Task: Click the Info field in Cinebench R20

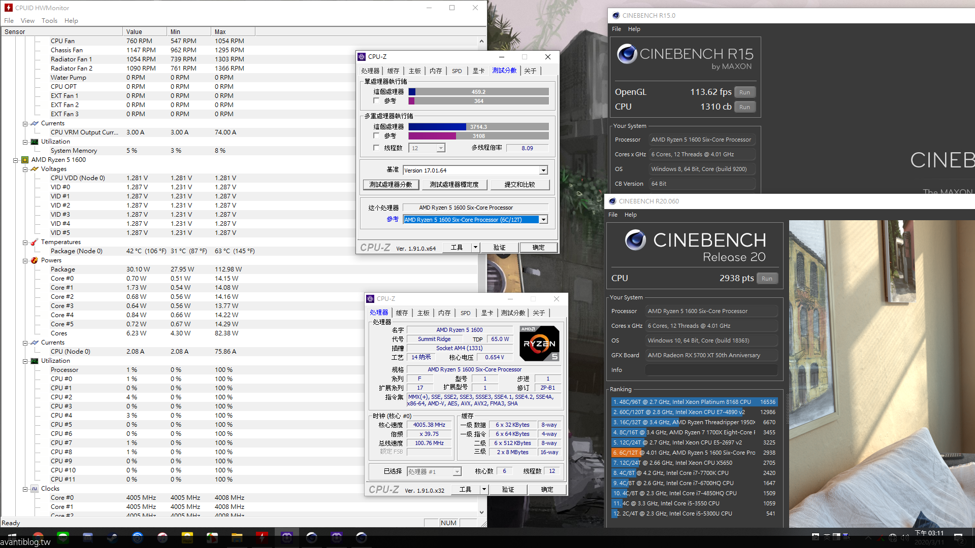Action: [x=711, y=370]
